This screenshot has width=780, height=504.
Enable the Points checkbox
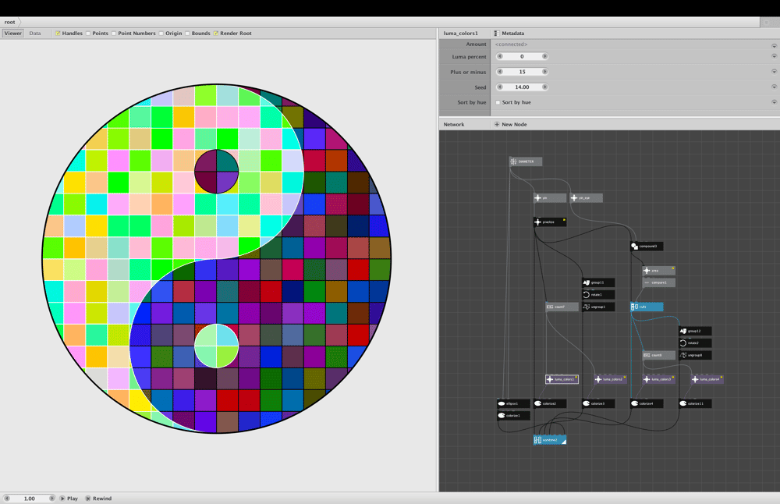88,34
